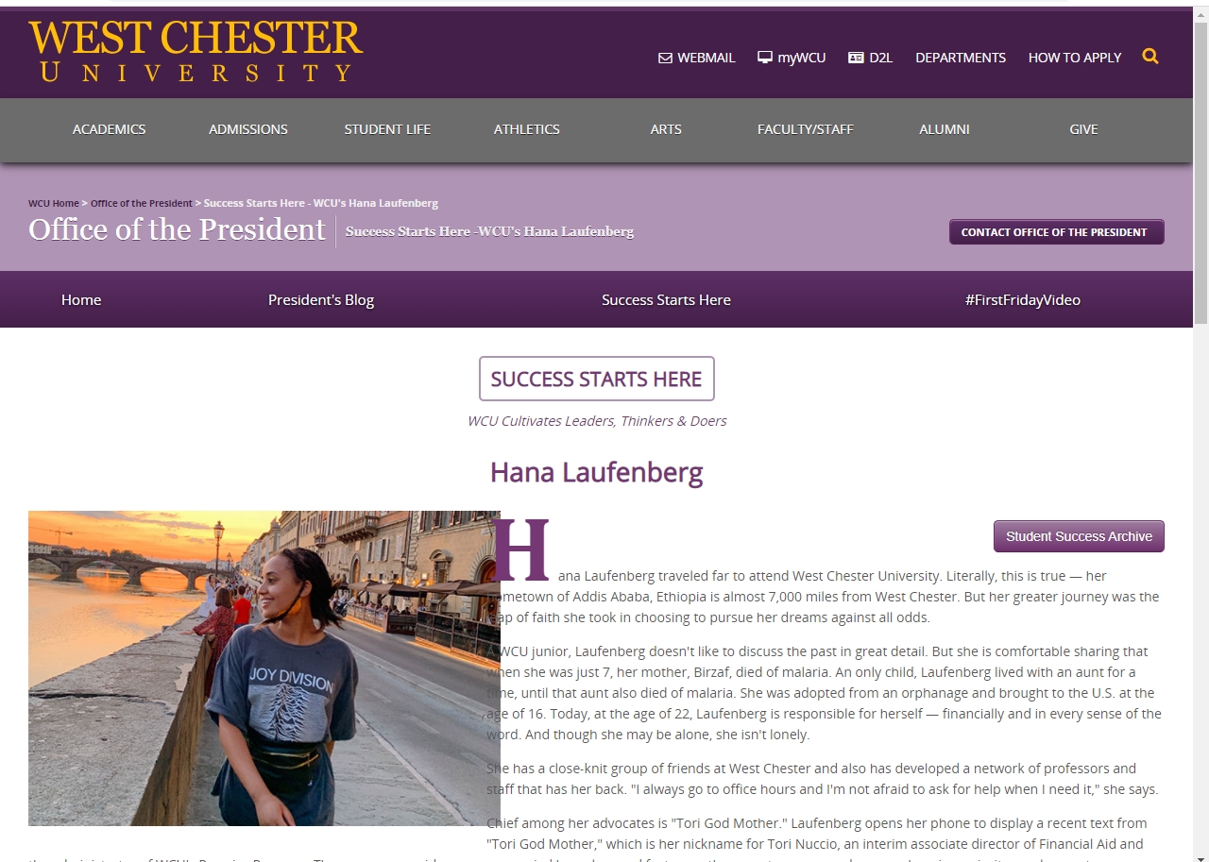This screenshot has width=1209, height=862.
Task: Follow the WCU Home breadcrumb link
Action: pyautogui.click(x=54, y=203)
